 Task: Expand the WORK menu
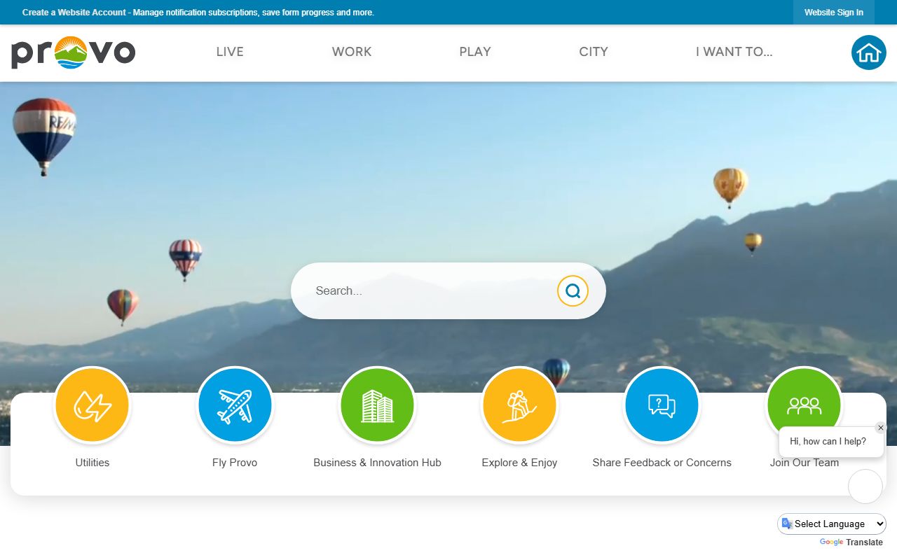pyautogui.click(x=352, y=52)
